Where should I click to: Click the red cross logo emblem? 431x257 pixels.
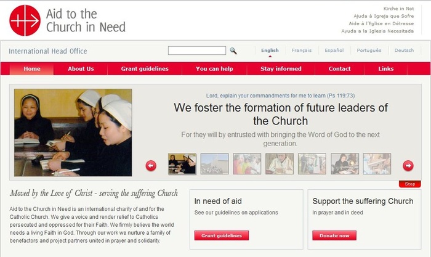click(25, 20)
